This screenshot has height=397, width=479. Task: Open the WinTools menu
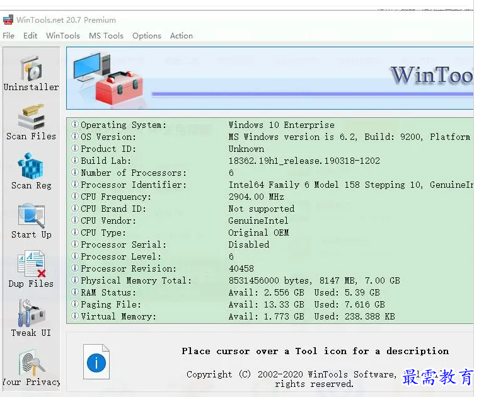pos(63,36)
